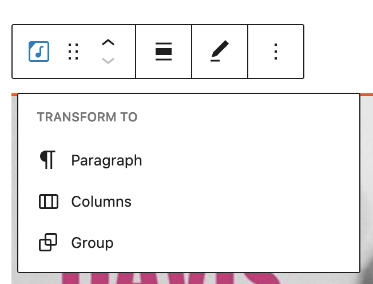Click the TRANSFORM TO heading
The image size is (373, 284).
point(87,117)
